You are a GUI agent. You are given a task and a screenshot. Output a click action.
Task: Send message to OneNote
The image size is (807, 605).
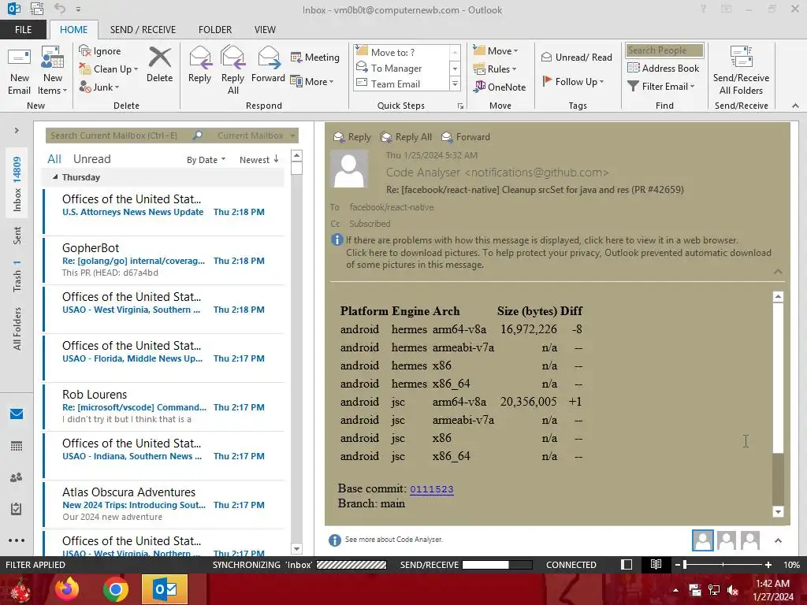(x=500, y=87)
